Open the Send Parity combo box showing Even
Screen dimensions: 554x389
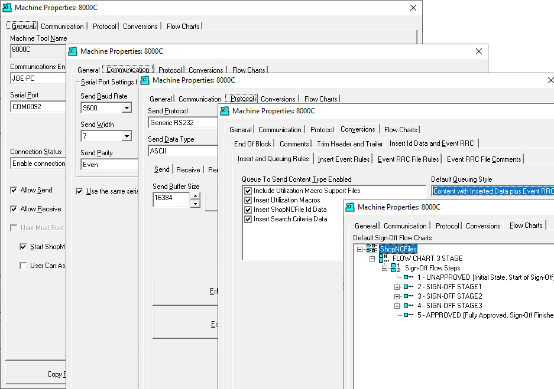[x=109, y=164]
